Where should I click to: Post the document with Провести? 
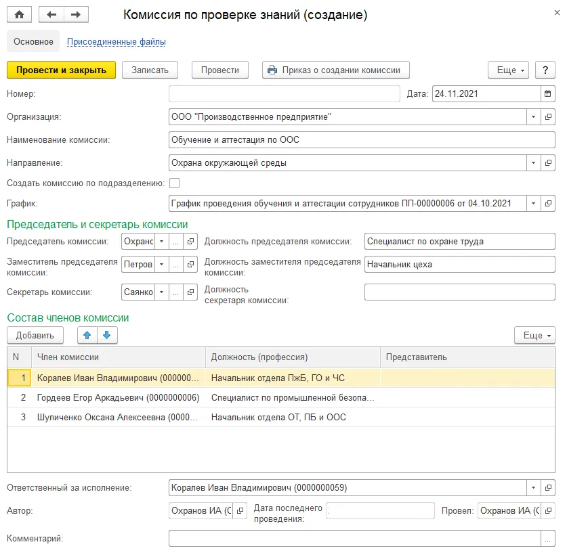[x=220, y=70]
